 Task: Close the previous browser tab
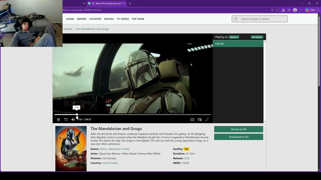point(84,3)
